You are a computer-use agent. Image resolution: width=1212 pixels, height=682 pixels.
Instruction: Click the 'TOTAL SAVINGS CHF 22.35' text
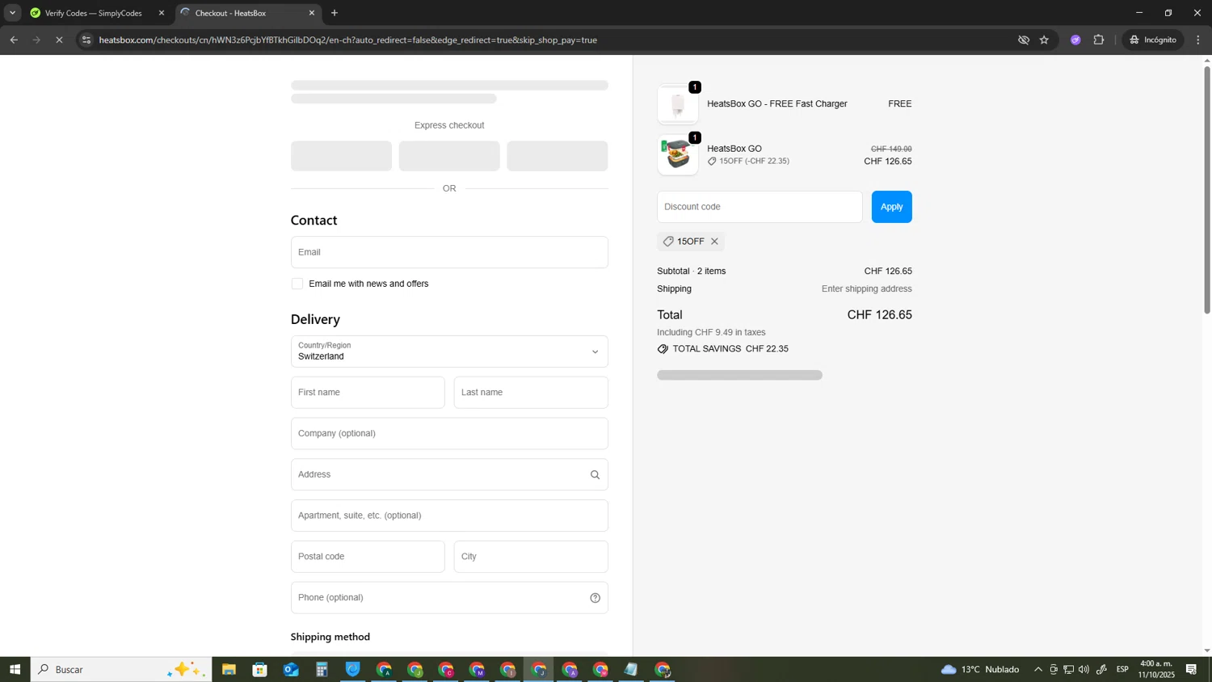click(730, 349)
